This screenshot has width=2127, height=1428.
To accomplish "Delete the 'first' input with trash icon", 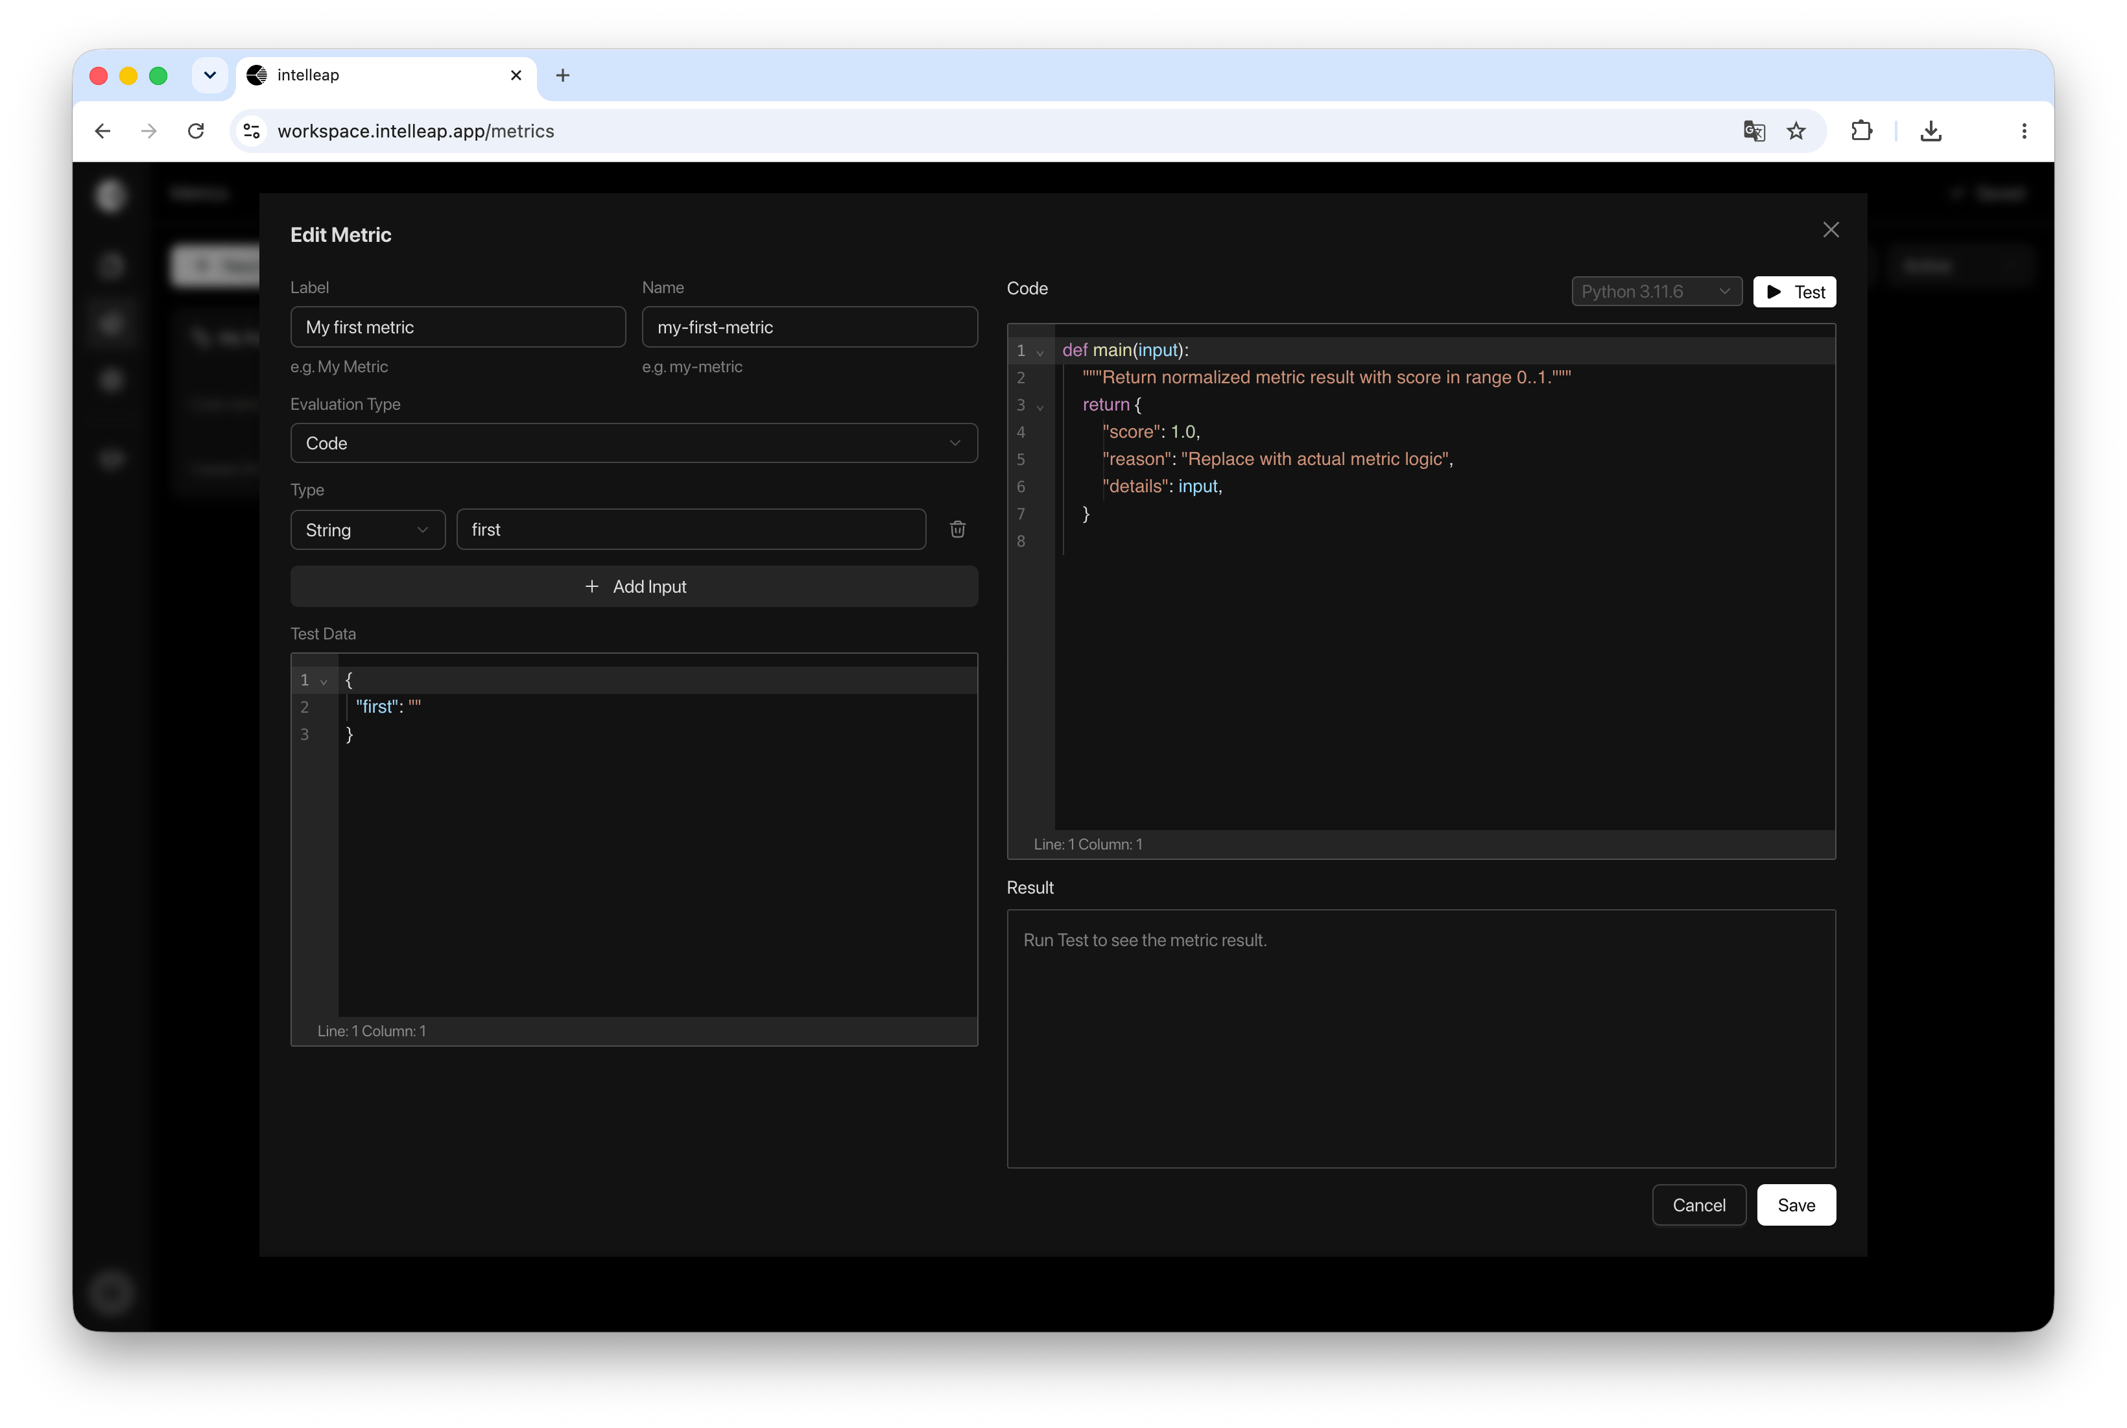I will click(958, 529).
